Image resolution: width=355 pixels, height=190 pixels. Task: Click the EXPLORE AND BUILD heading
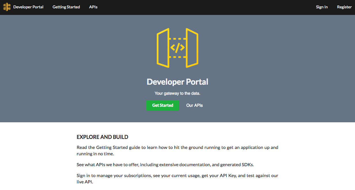tap(102, 137)
